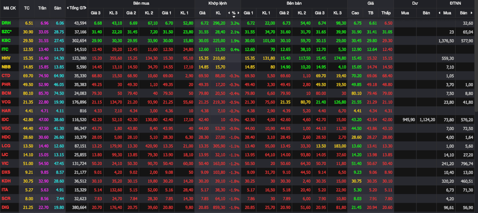Select the DIG ticker symbol

click(x=5, y=207)
